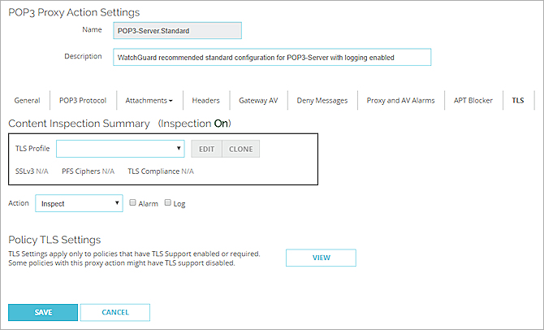
Task: Switch to the APT Blocker tab
Action: pos(473,101)
